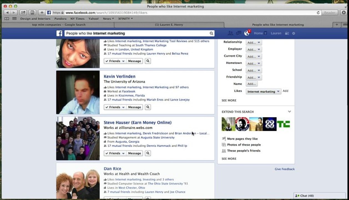Open the Friend Requests icon

(x=230, y=33)
